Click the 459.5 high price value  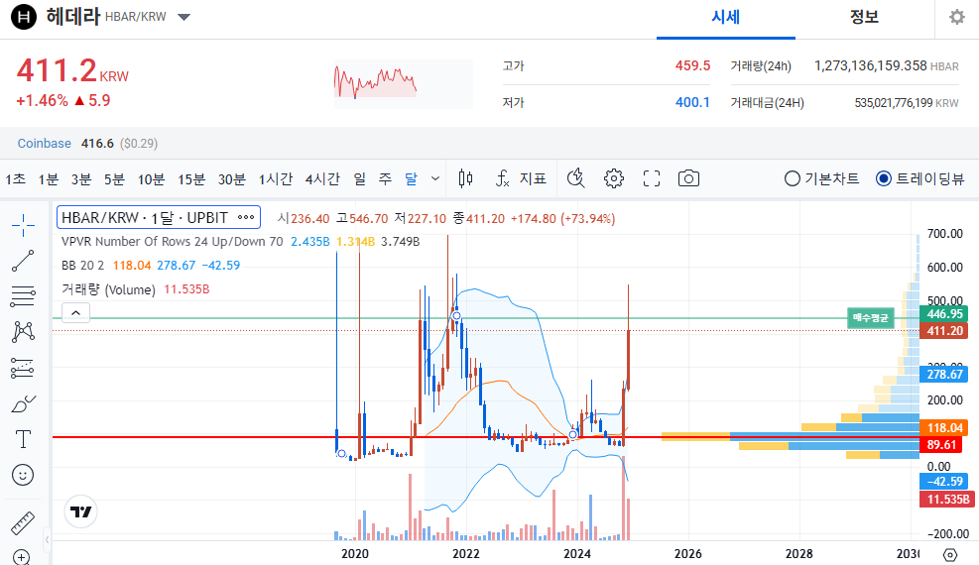(692, 65)
